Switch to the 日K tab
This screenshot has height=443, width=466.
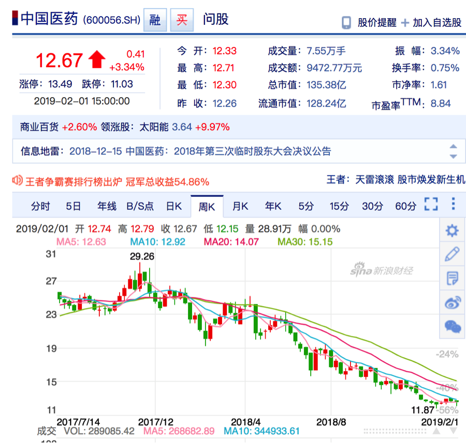click(174, 206)
